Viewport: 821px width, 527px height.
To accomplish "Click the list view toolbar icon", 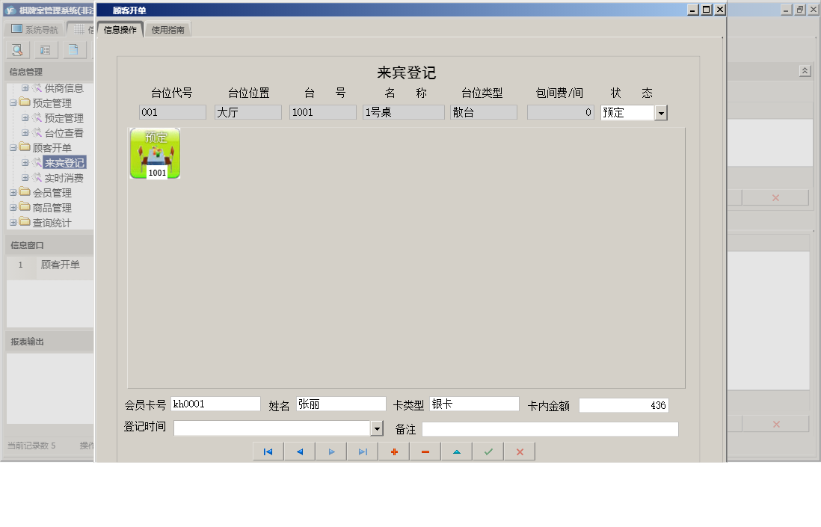I will 46,50.
